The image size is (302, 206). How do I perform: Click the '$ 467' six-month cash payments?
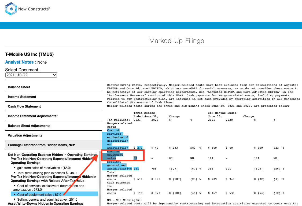[212, 193]
